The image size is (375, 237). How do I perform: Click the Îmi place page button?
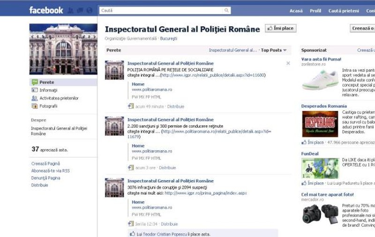280,28
